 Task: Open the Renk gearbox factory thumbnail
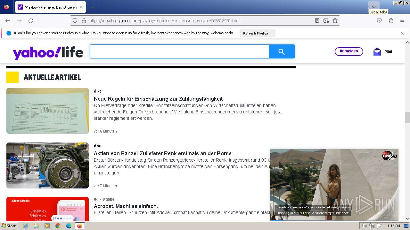point(47,165)
